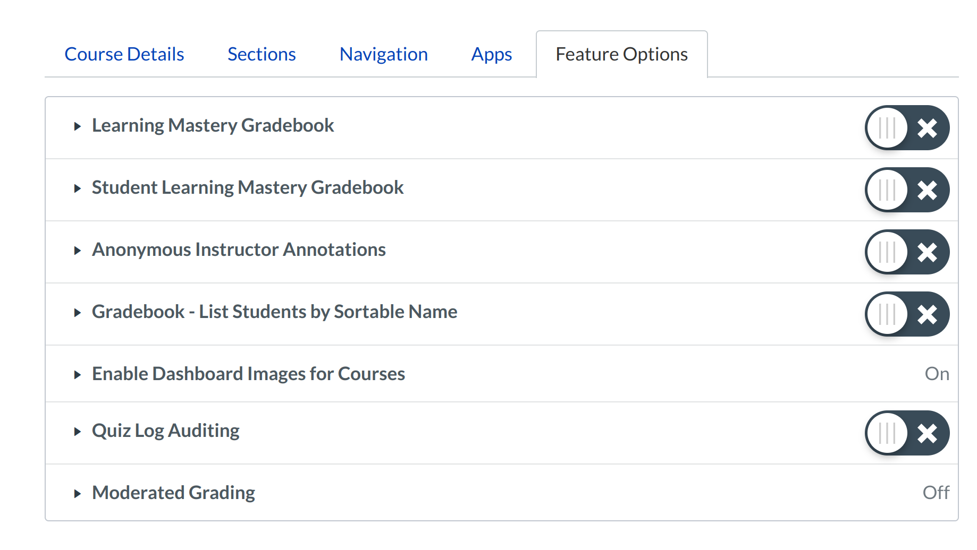Toggle the Learning Mastery Gradebook switch
This screenshot has width=977, height=550.
click(x=907, y=128)
